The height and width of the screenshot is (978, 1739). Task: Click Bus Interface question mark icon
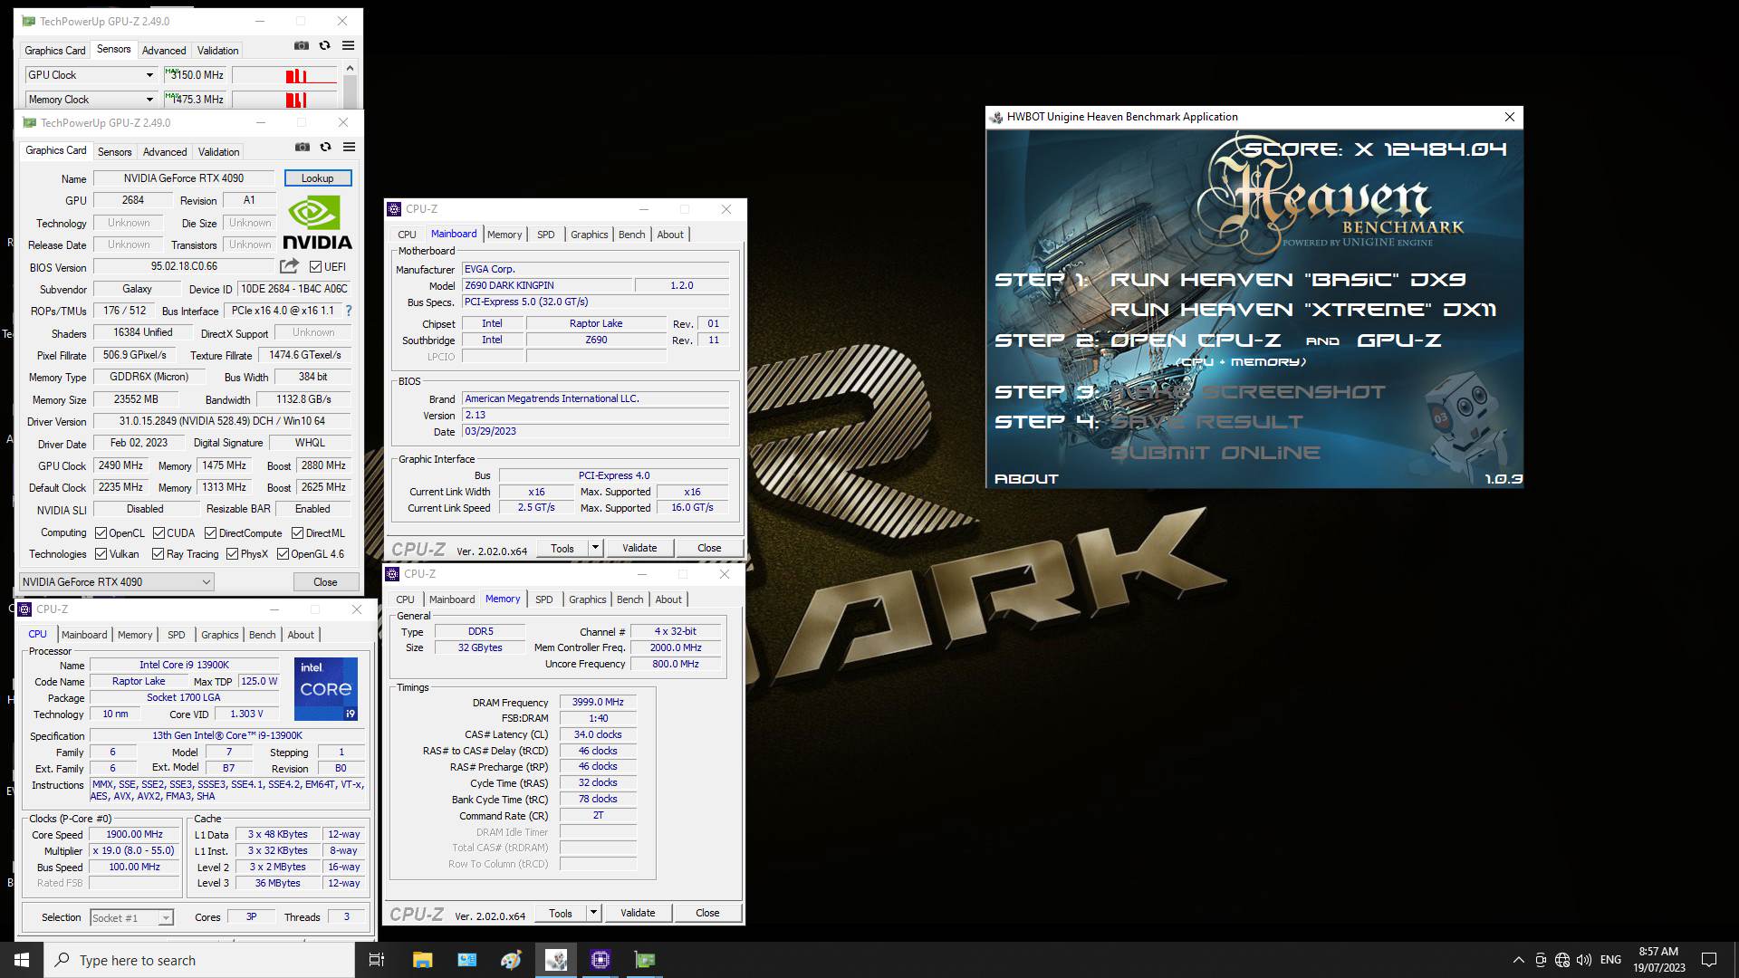pos(348,311)
